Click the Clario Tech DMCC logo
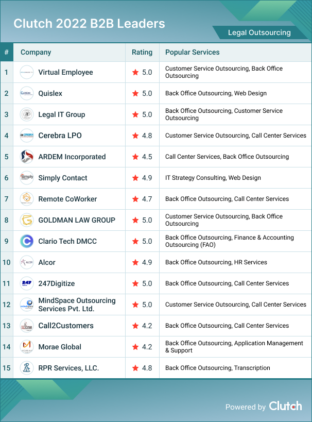 click(x=27, y=241)
